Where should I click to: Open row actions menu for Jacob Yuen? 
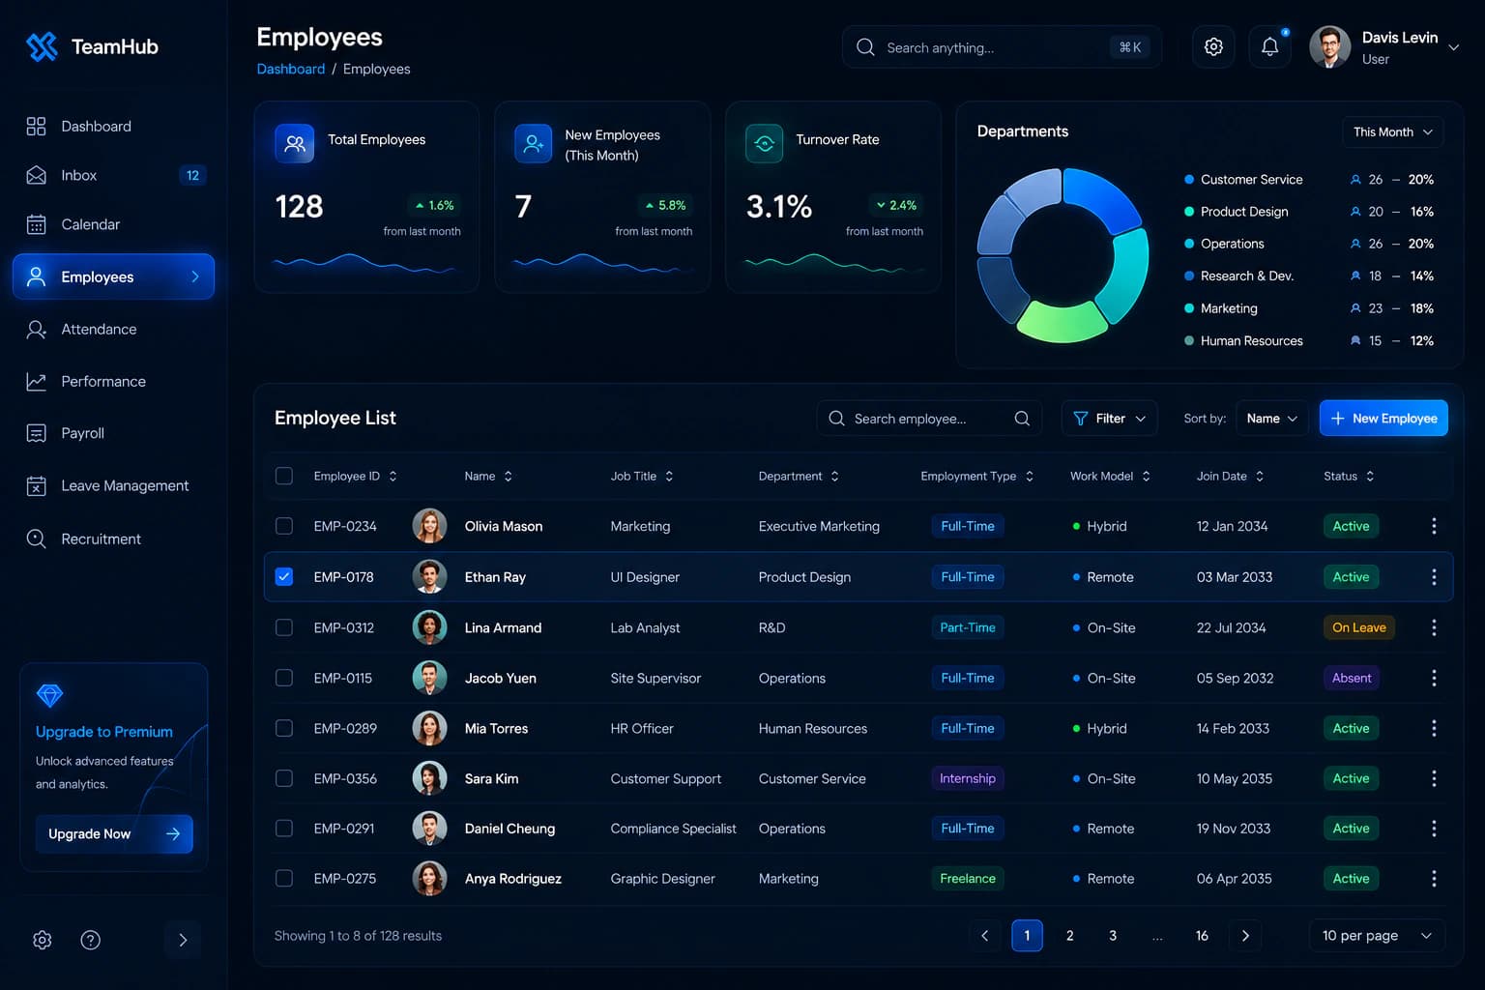1434,678
